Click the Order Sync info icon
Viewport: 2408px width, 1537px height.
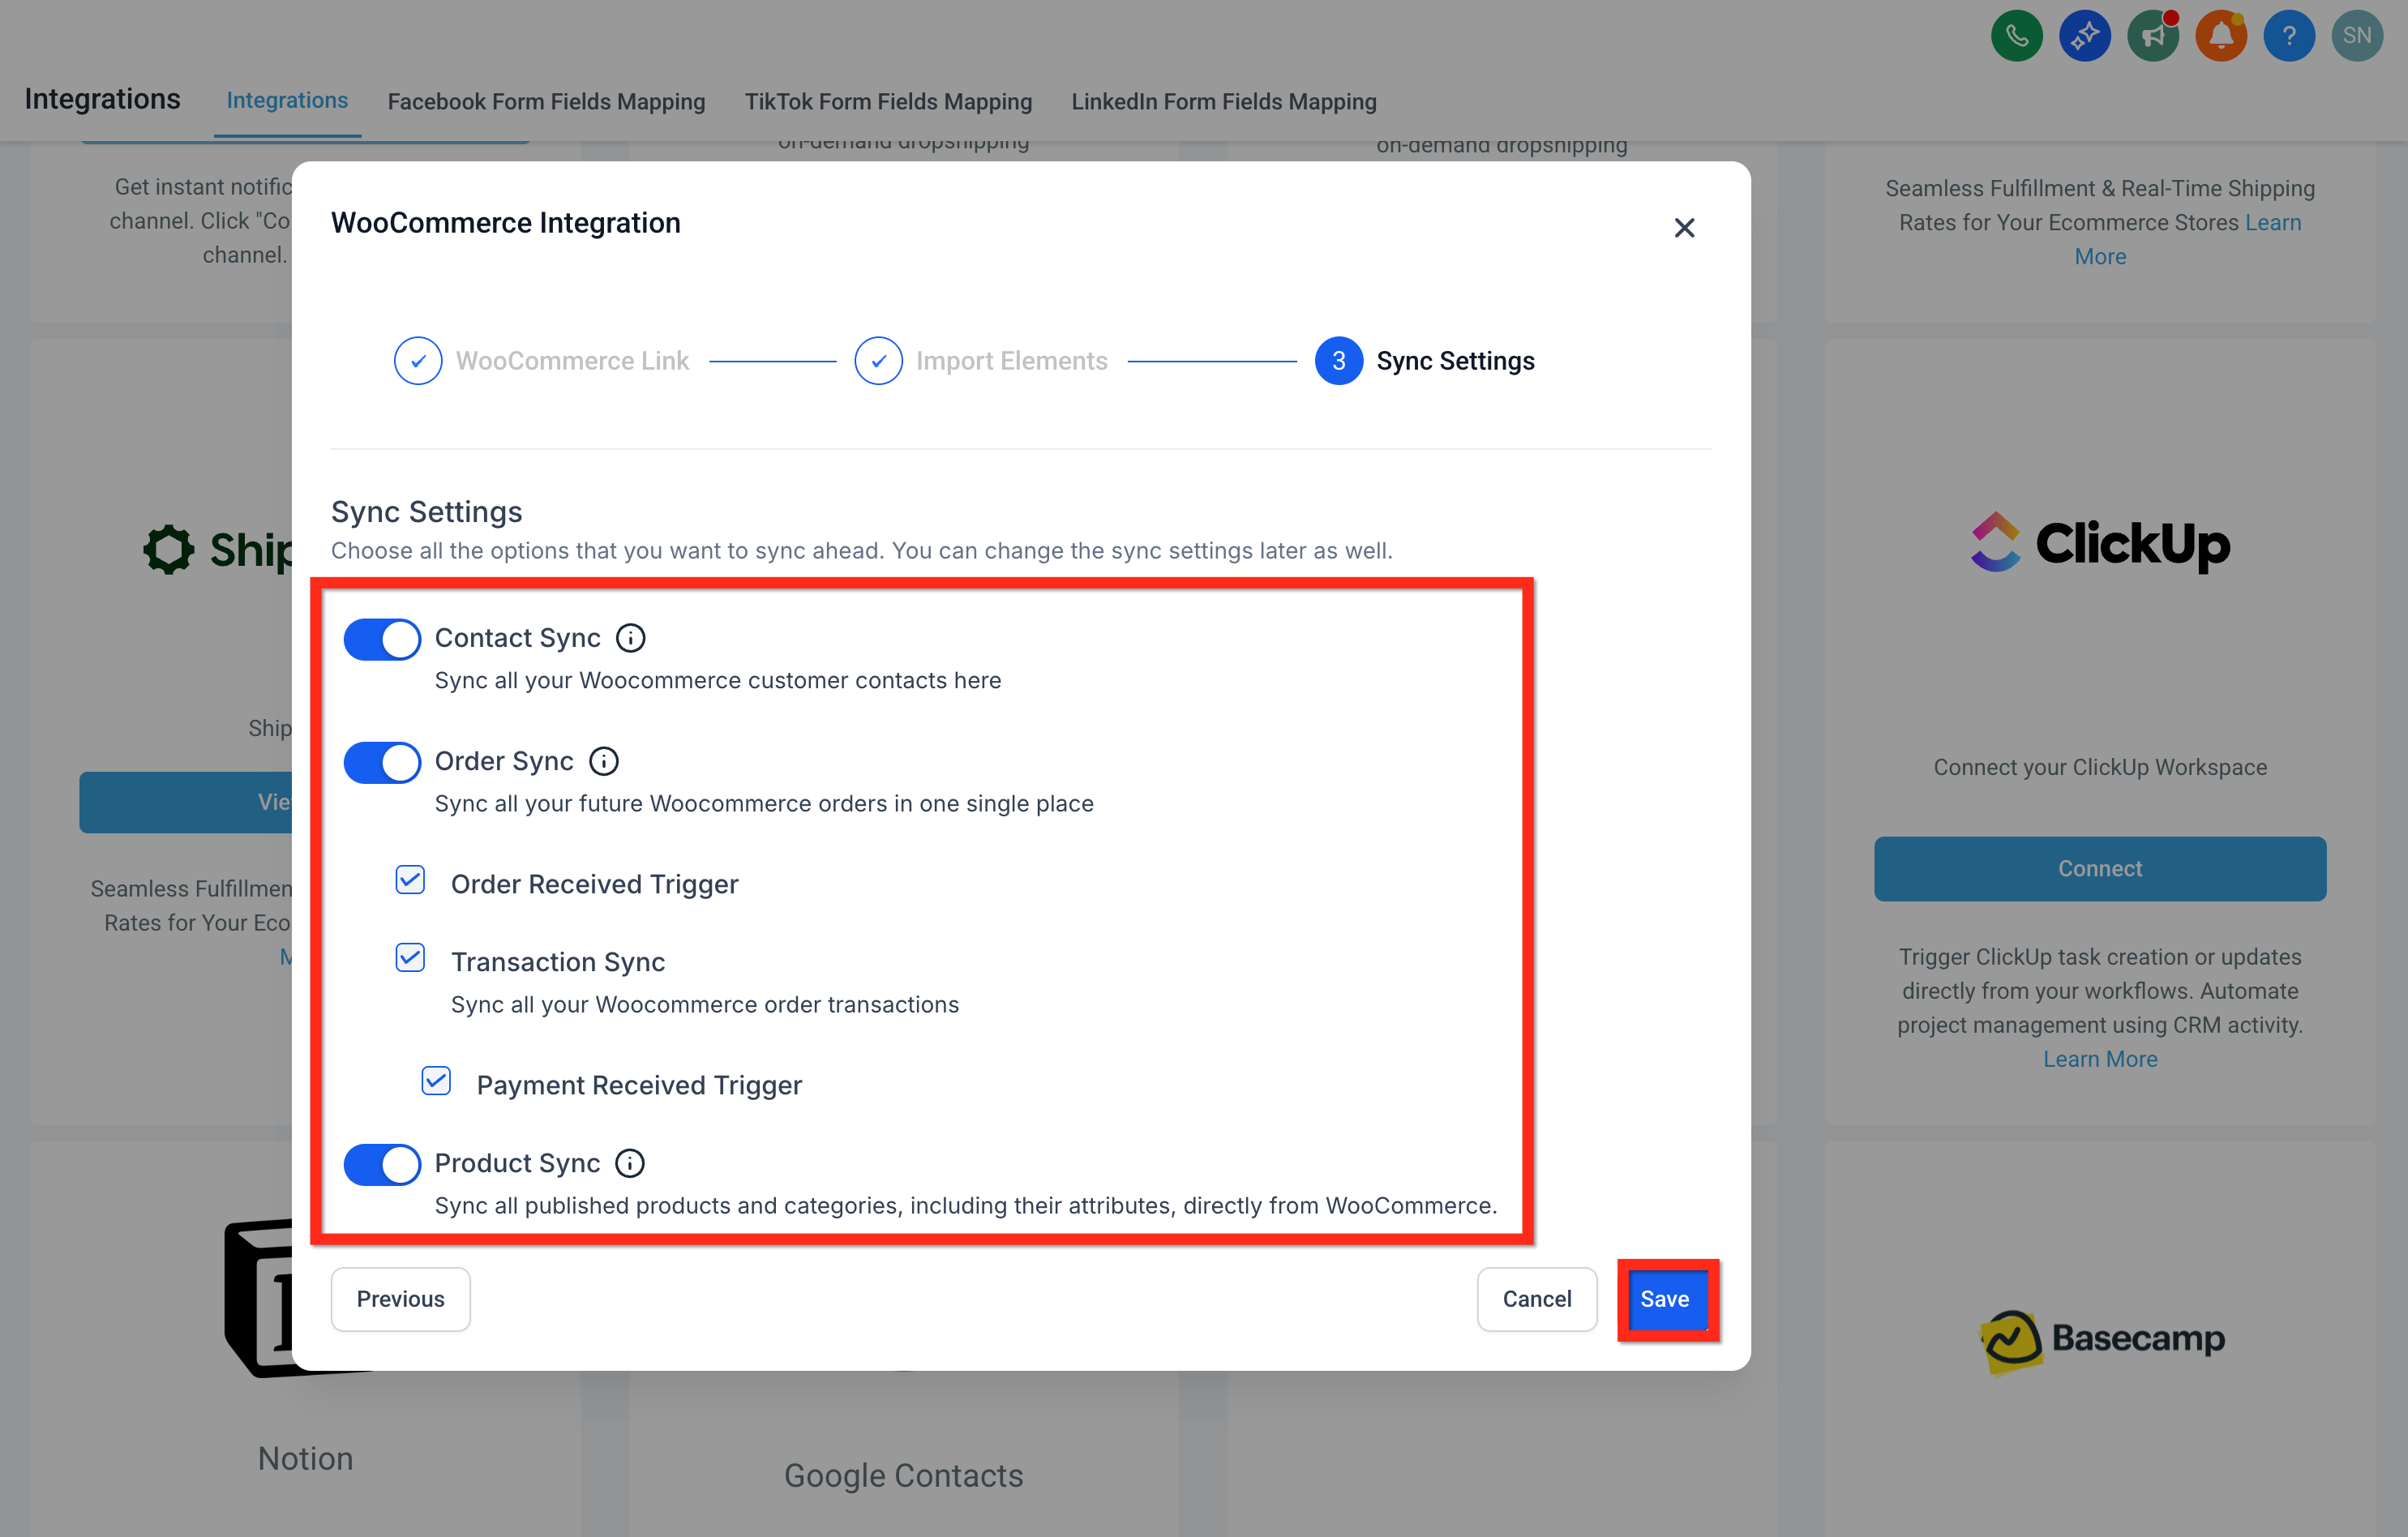[x=603, y=761]
